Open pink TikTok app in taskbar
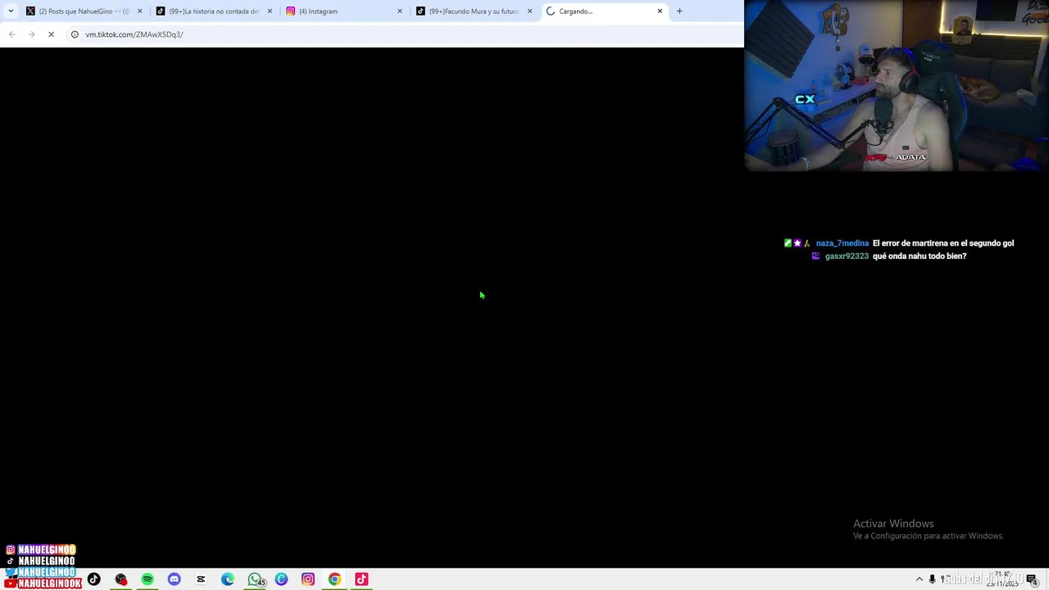1049x590 pixels. click(x=361, y=579)
